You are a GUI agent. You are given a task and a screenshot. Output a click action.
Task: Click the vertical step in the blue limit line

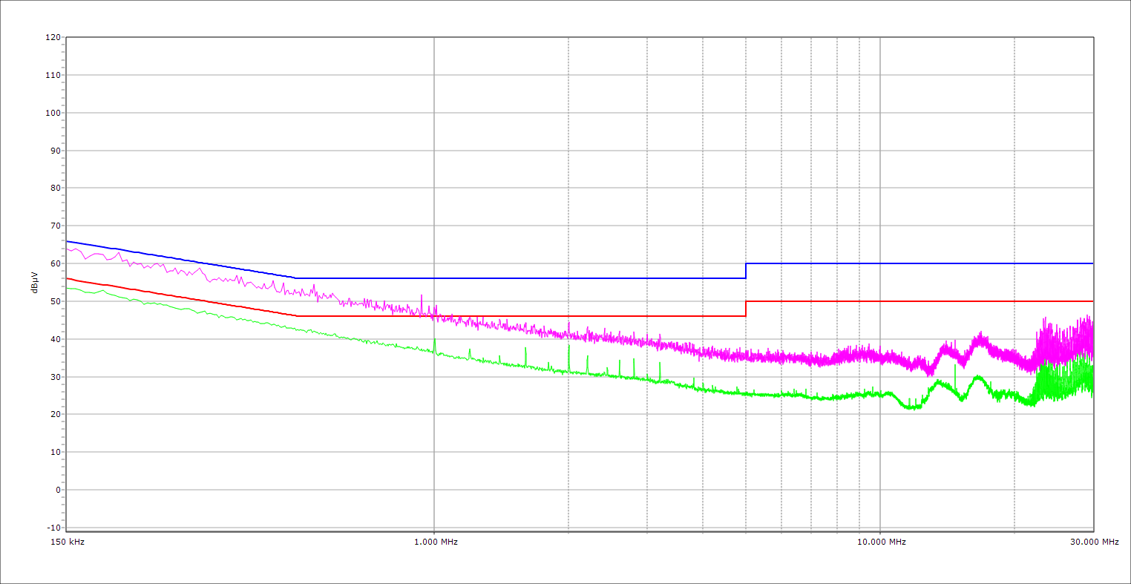point(746,271)
